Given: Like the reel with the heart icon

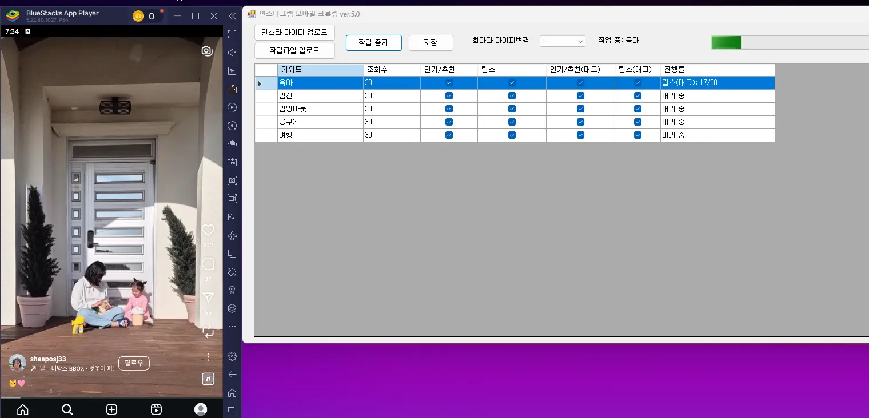Looking at the screenshot, I should (x=208, y=231).
